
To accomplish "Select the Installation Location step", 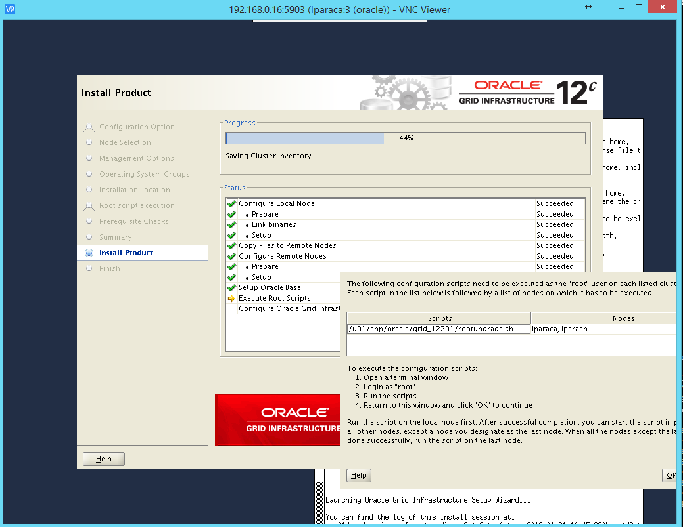I will click(135, 190).
